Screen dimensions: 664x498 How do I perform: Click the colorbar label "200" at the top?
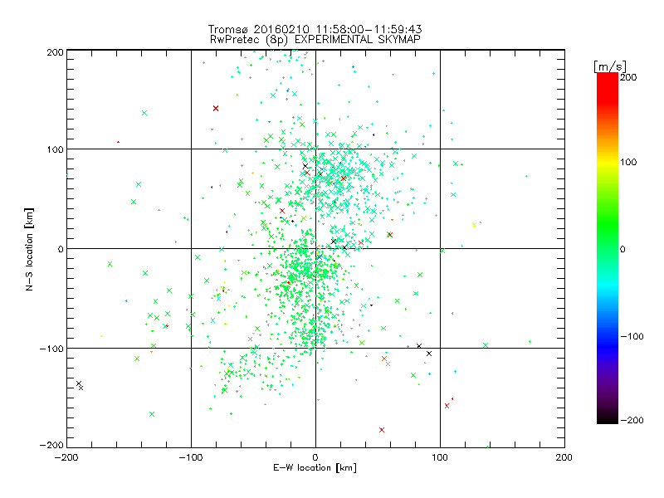click(x=628, y=77)
